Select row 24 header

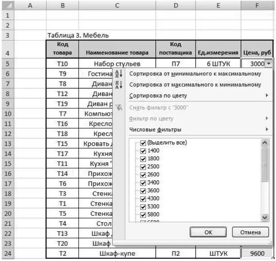[x=8, y=253]
